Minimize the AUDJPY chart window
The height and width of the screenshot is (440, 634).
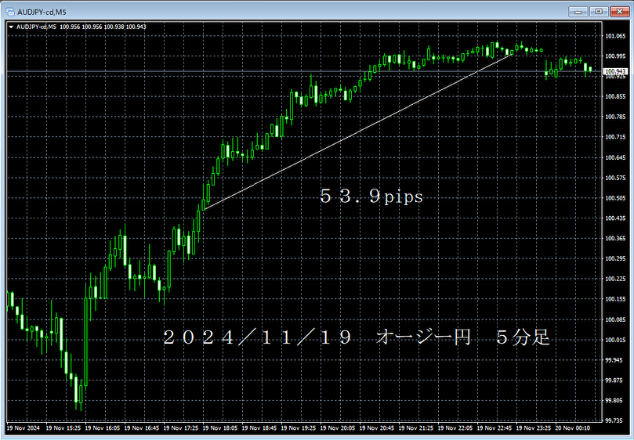pos(578,12)
